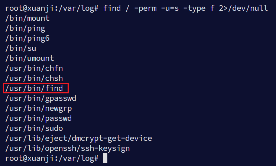This screenshot has height=166, width=276.
Task: Click the /bin/umount output line
Action: (30, 58)
